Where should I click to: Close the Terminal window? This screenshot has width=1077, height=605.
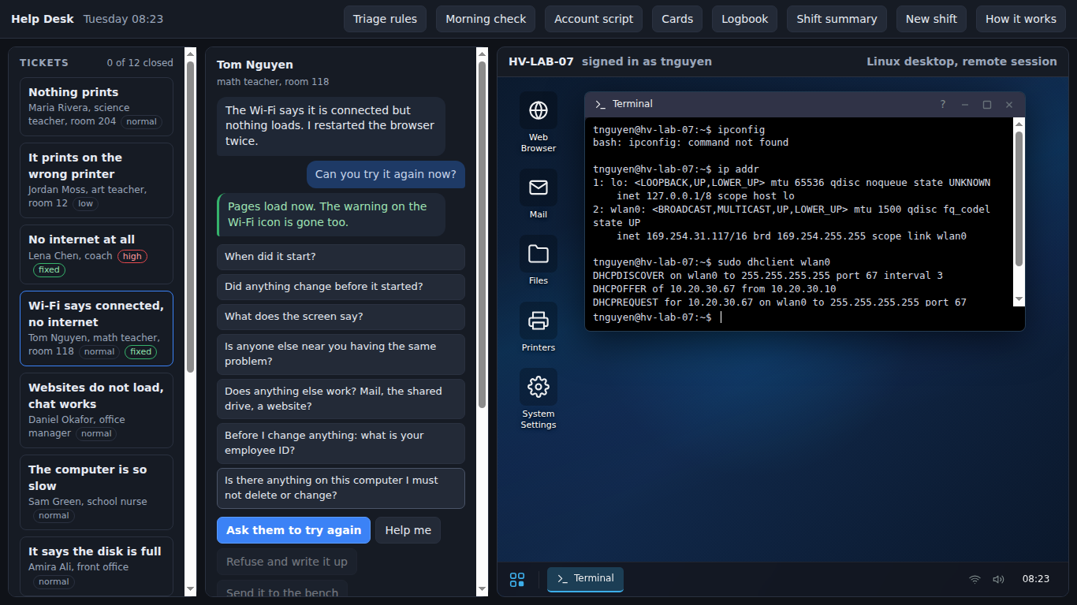coord(1008,104)
